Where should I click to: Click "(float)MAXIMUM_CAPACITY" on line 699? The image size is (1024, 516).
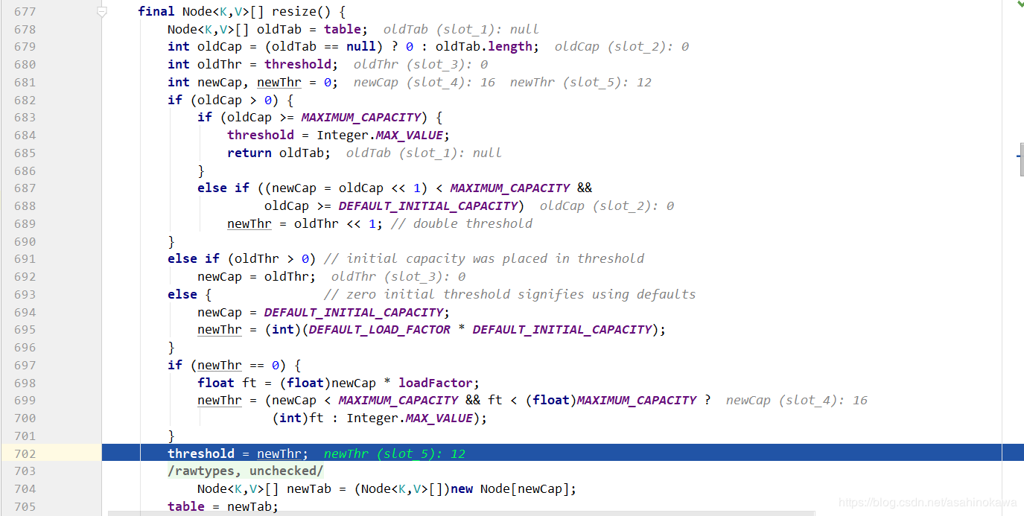(x=611, y=400)
